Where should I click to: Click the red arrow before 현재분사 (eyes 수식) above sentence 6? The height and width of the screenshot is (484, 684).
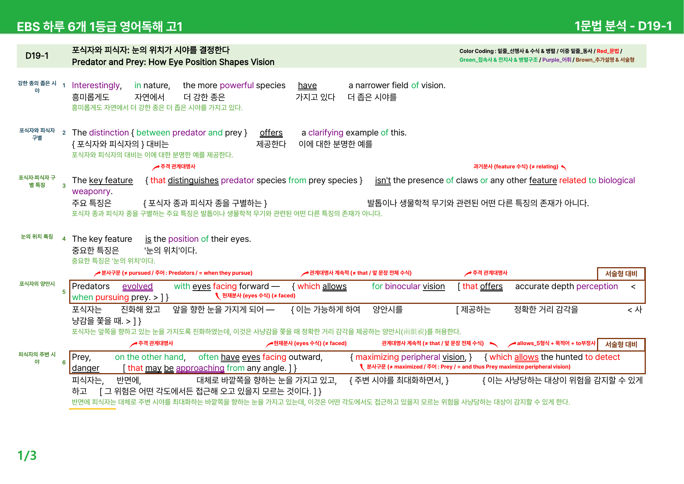tap(269, 344)
